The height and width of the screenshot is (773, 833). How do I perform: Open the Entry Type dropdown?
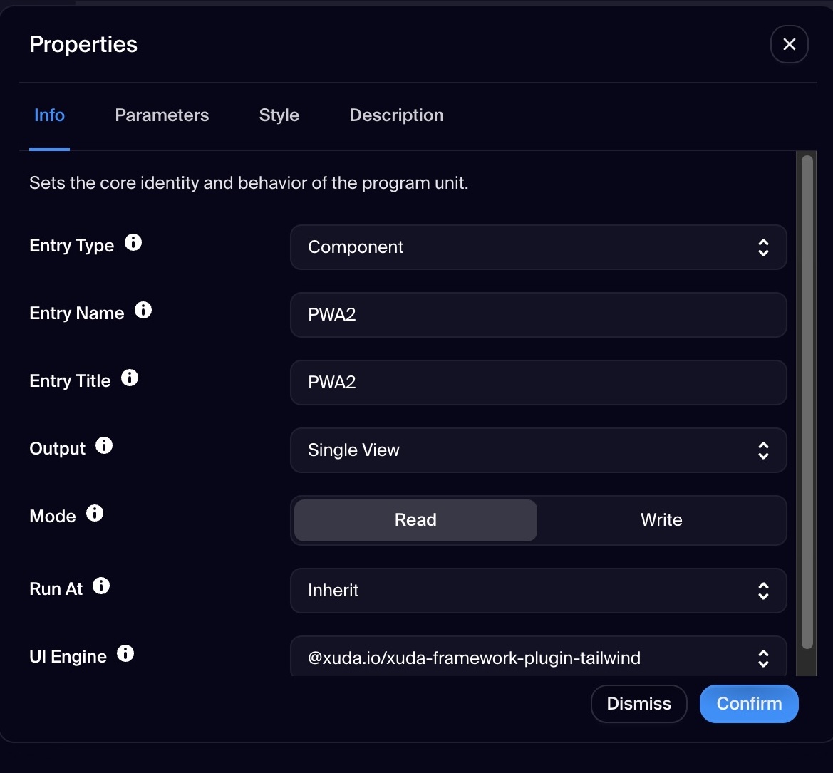[538, 247]
